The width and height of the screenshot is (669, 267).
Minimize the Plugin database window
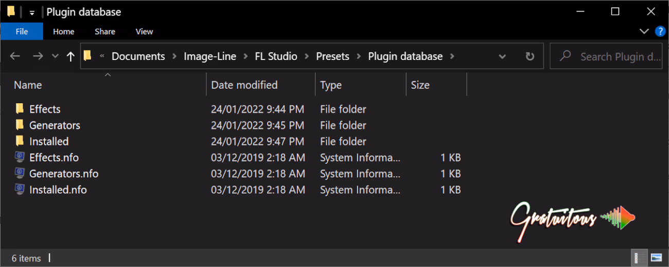click(579, 11)
